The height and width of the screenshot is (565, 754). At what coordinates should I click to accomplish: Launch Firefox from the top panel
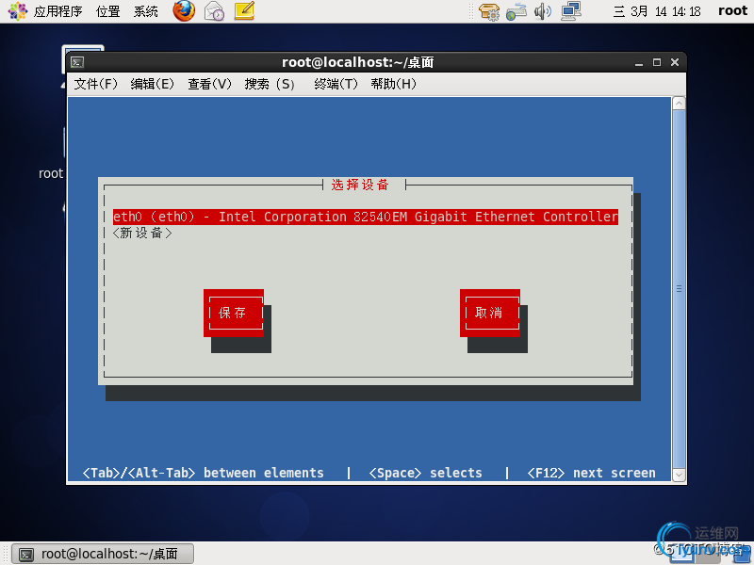184,10
